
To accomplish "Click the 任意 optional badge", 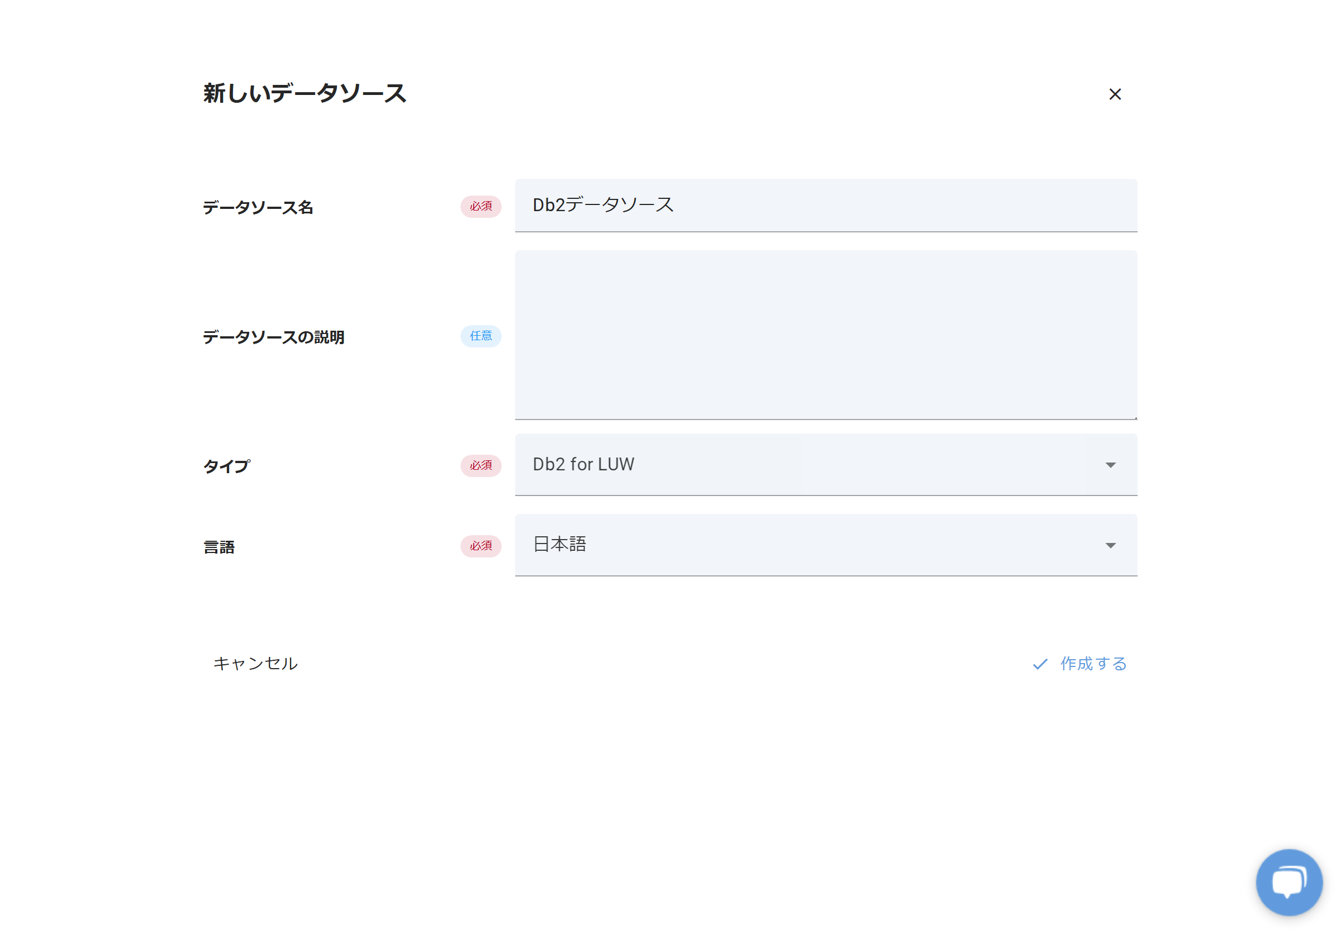I will click(x=481, y=336).
